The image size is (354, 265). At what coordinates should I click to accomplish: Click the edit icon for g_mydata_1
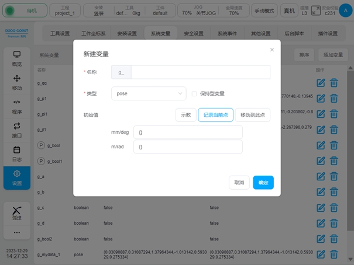[x=320, y=254]
